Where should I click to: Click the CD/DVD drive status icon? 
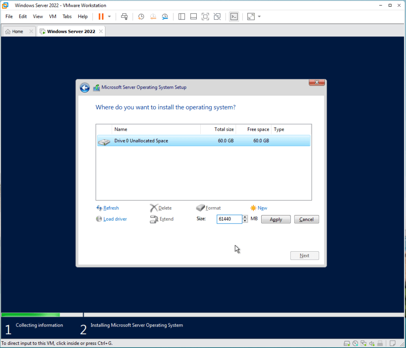[355, 343]
